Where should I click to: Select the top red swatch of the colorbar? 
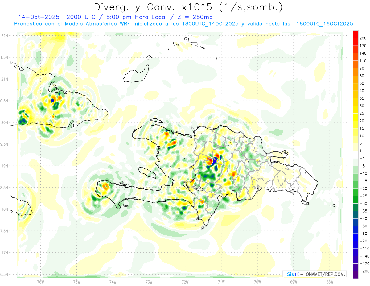(356, 35)
